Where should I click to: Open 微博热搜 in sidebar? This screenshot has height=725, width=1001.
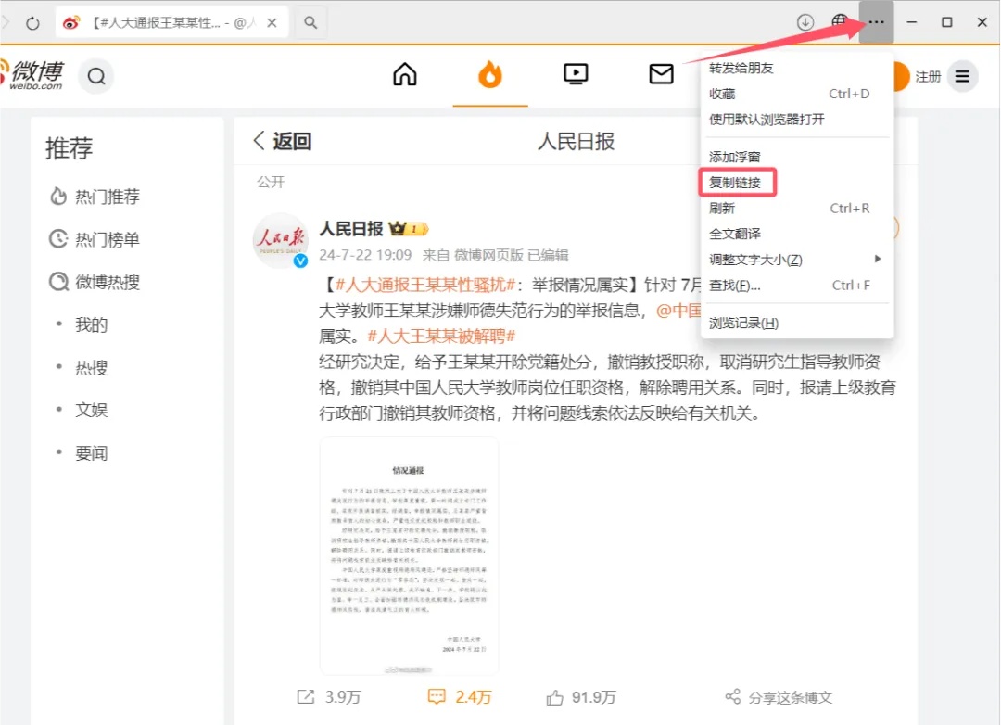[95, 282]
